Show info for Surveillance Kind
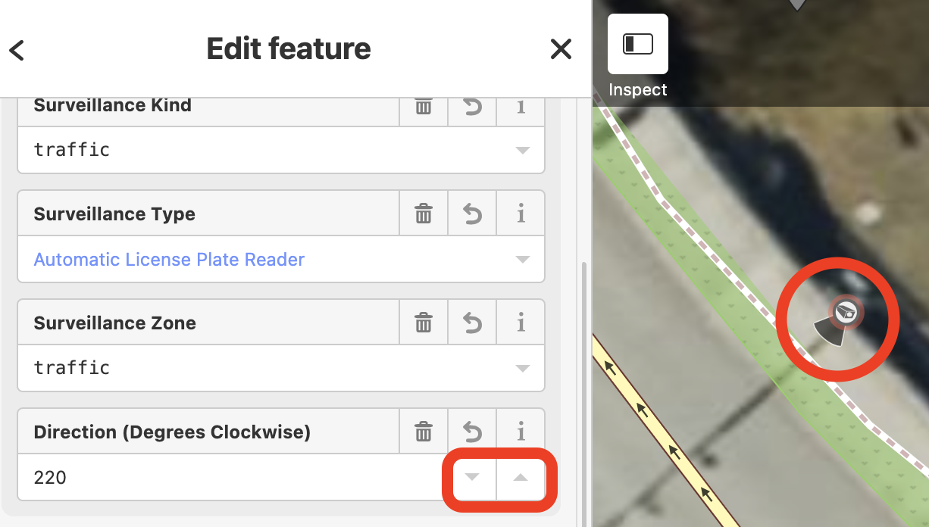The height and width of the screenshot is (527, 929). click(521, 107)
